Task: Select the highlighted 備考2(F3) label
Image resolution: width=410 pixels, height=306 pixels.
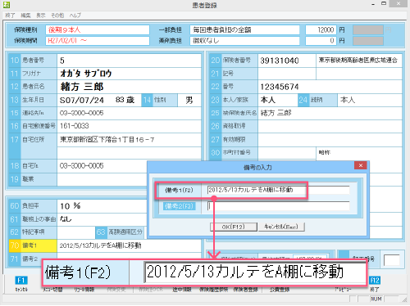Action: tap(180, 206)
